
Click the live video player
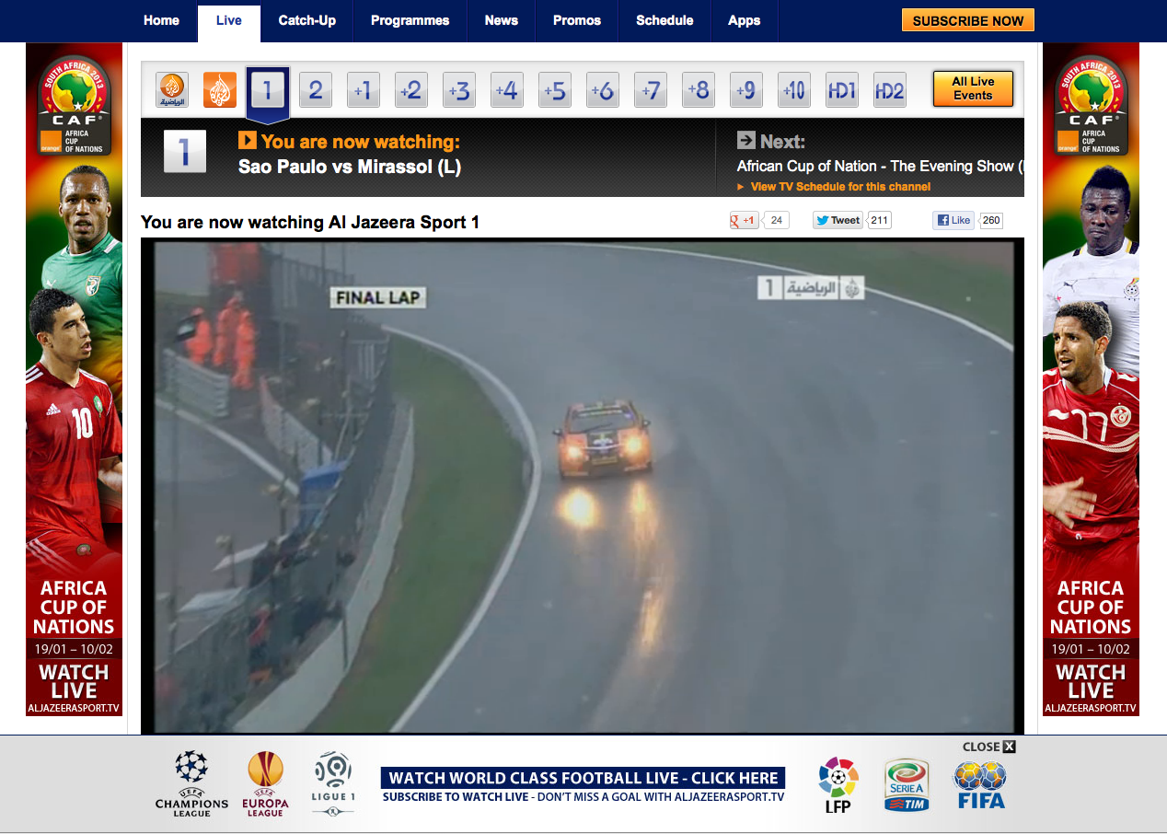click(583, 486)
